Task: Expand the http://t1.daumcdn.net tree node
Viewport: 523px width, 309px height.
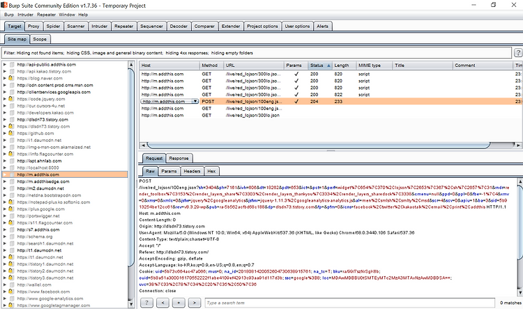Action: click(x=5, y=250)
